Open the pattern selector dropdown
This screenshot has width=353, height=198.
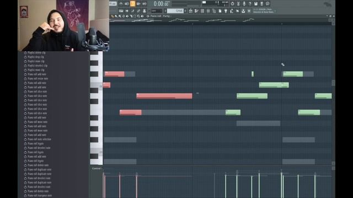(x=175, y=11)
